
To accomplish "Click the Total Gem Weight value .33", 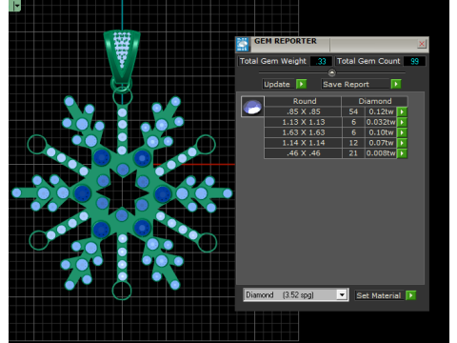I will coord(321,61).
